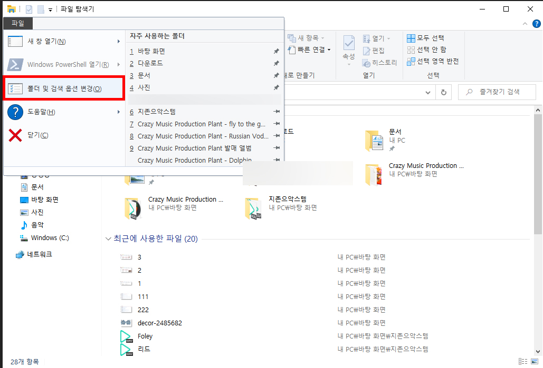Expand submenu arrow next to 새 창 열기
Viewport: 543px width, 368px height.
118,42
